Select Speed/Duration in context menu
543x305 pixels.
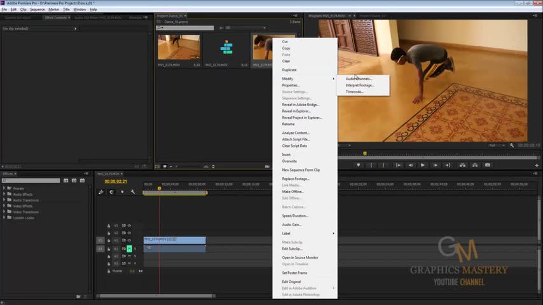(x=294, y=215)
